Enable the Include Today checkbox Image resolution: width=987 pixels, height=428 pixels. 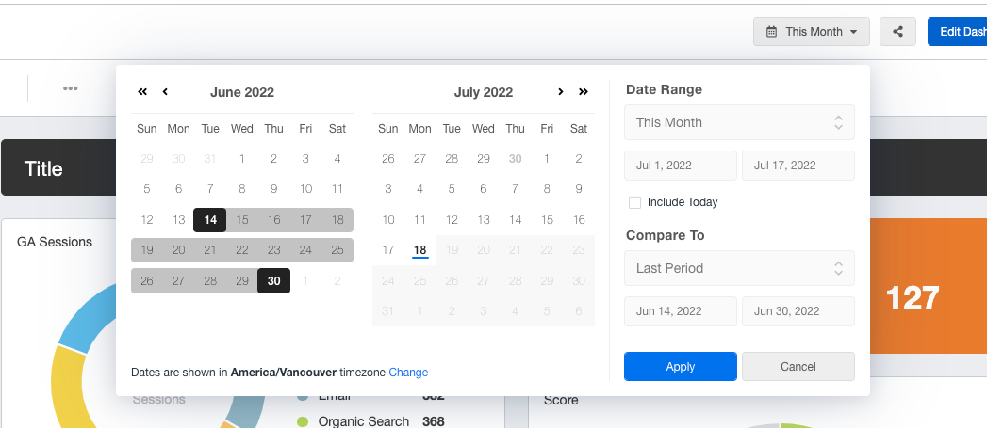tap(634, 202)
